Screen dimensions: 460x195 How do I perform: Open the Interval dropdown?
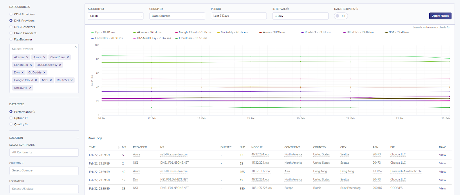(x=300, y=16)
